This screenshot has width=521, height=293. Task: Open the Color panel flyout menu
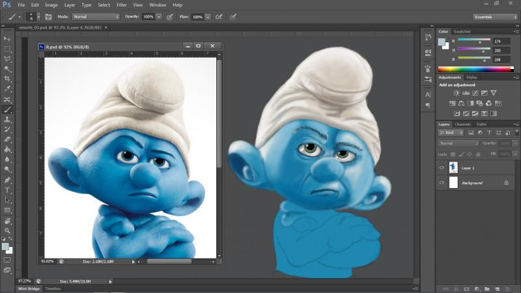tap(516, 31)
